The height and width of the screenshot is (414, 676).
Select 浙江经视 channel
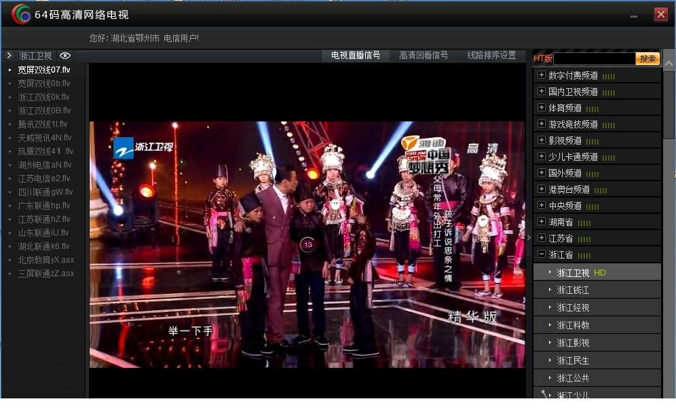(x=597, y=307)
